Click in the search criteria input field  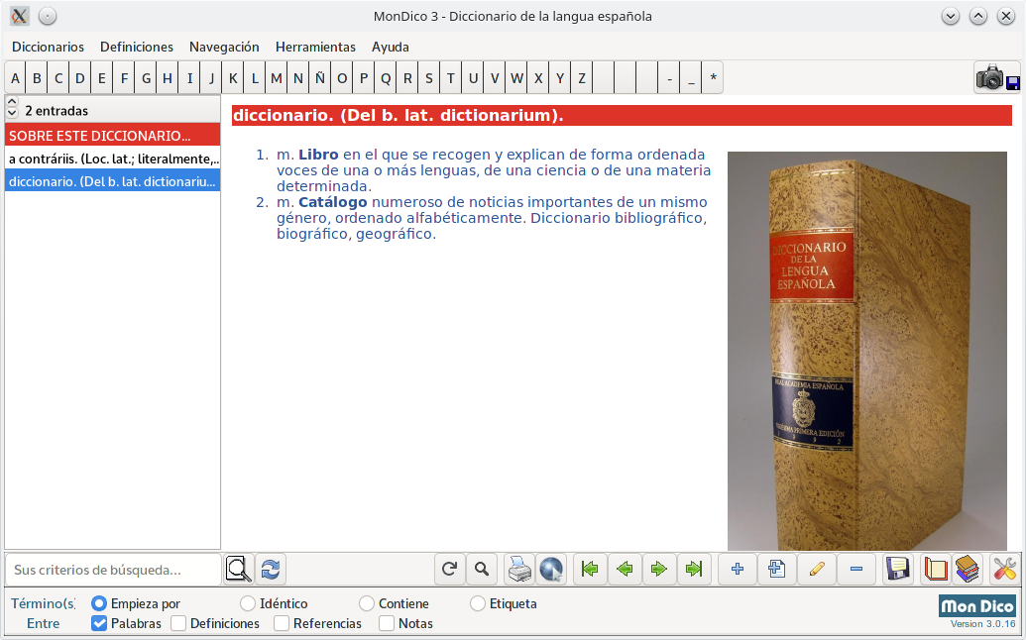pos(113,570)
